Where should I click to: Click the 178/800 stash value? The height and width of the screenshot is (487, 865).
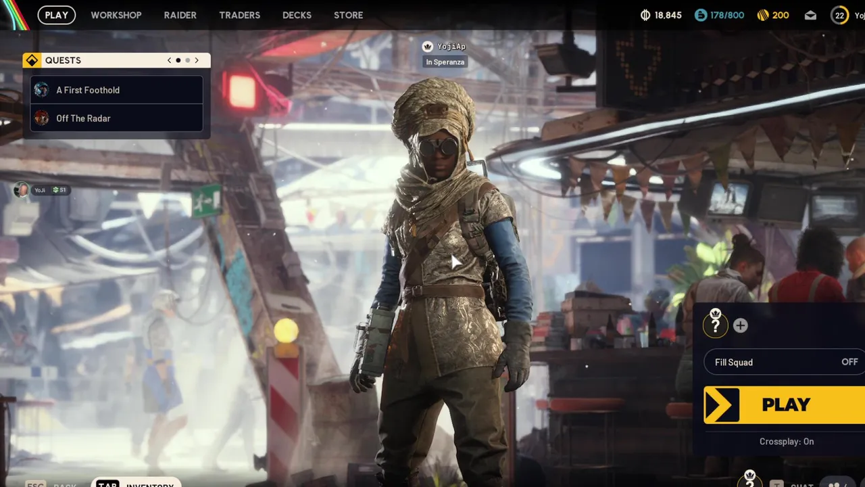[727, 15]
